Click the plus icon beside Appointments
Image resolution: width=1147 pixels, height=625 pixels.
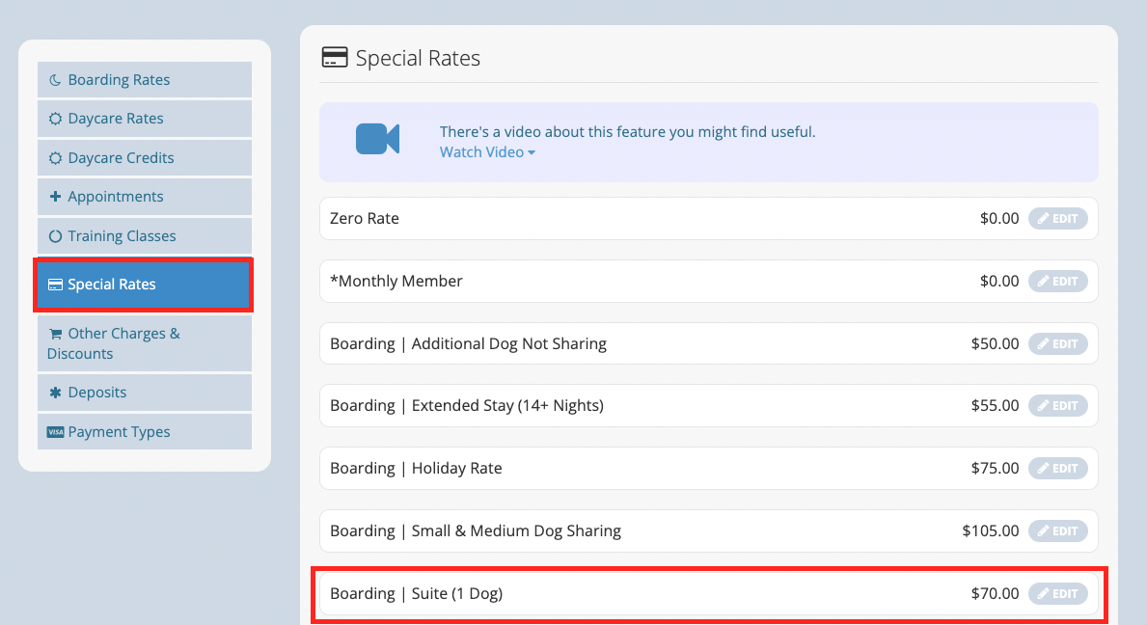55,197
